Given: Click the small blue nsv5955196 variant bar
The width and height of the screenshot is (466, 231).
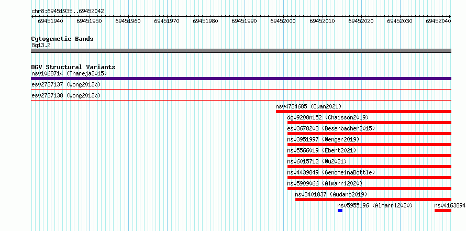Looking at the screenshot, I should coord(340,211).
